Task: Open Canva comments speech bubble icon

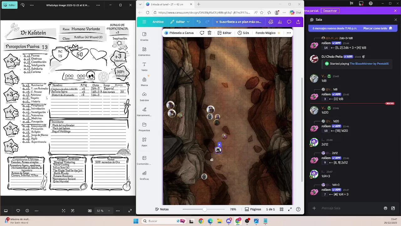Action: click(289, 22)
